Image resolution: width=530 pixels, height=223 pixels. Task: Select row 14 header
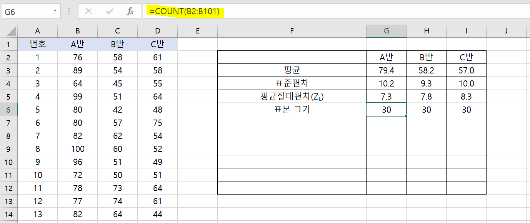(9, 214)
